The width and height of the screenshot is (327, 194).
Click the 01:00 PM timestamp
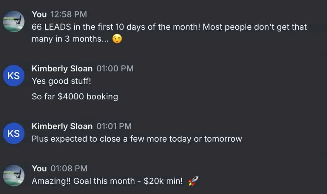click(115, 69)
